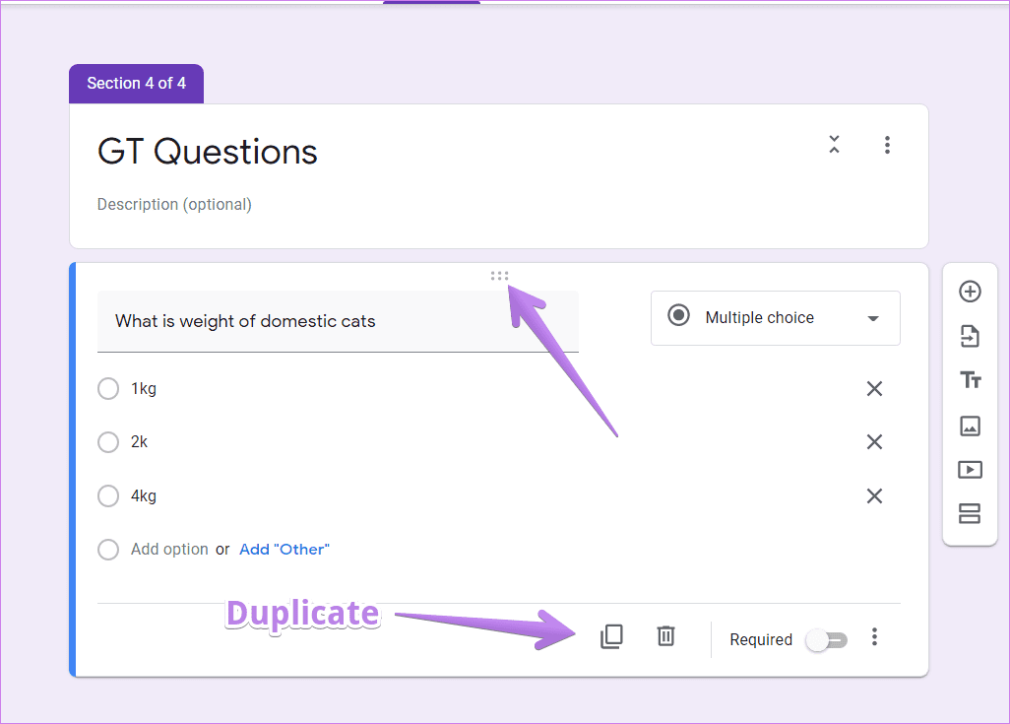1010x724 pixels.
Task: Click the Section 4 of 4 tab
Action: (137, 83)
